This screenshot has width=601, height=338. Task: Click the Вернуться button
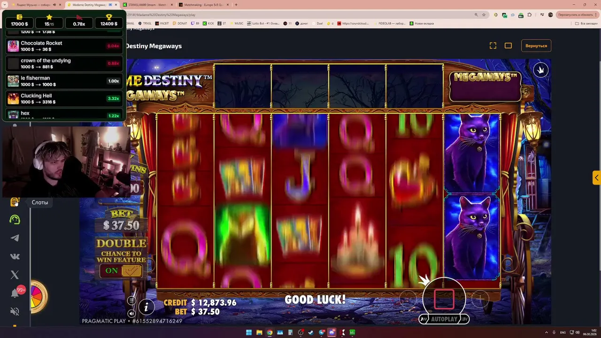(x=536, y=46)
